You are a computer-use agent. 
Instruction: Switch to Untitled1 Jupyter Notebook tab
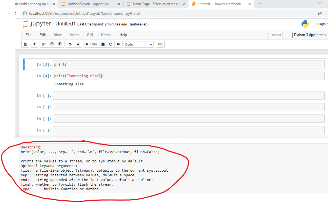(x=219, y=4)
